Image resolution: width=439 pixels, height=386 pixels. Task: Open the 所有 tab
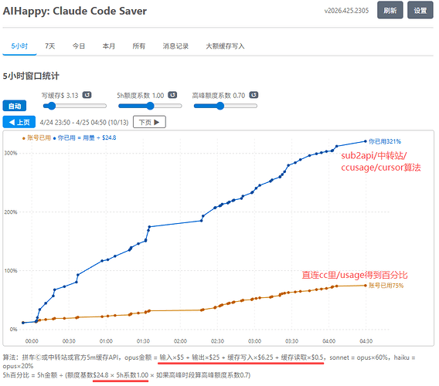pyautogui.click(x=139, y=46)
